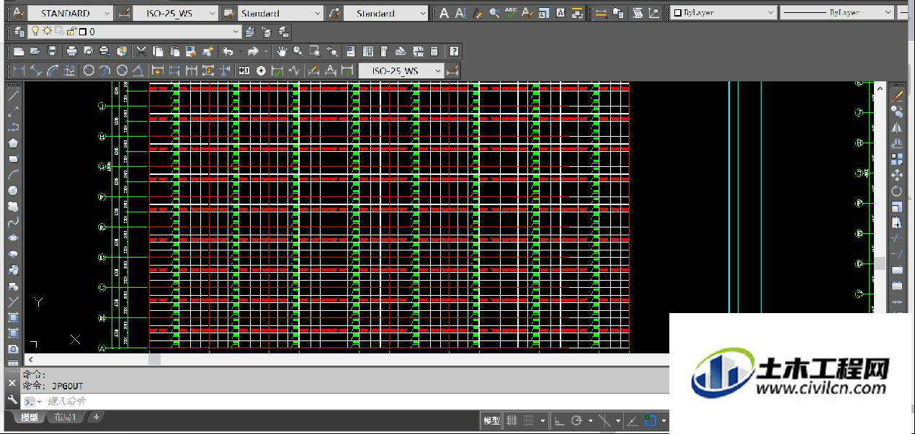Click the vertical scrollbar up arrow
The height and width of the screenshot is (434, 915).
pyautogui.click(x=880, y=88)
